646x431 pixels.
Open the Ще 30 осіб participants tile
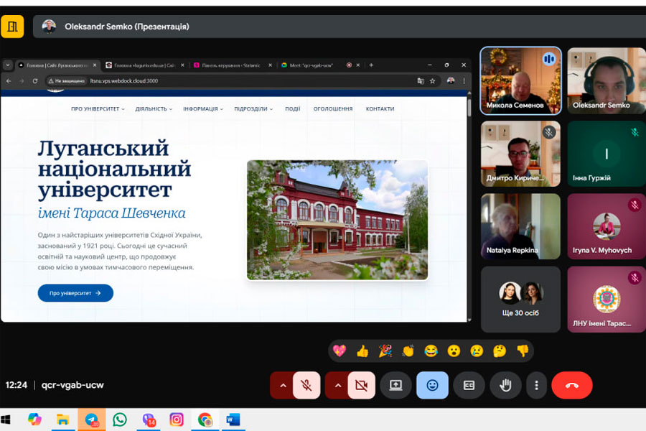521,300
